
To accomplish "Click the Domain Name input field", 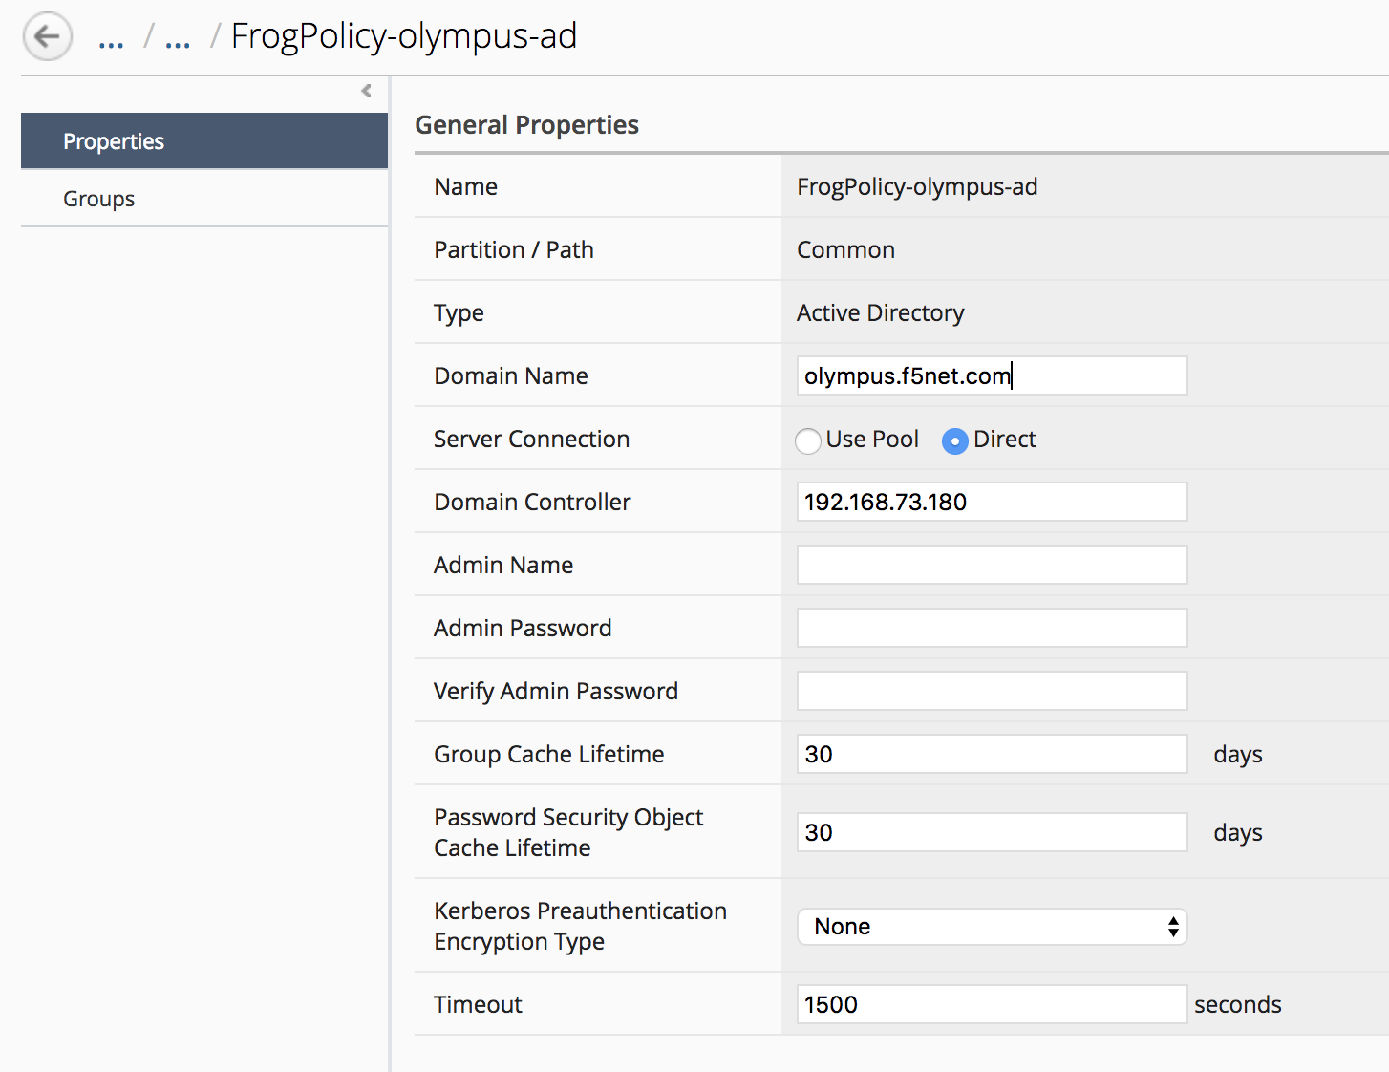I will 993,375.
